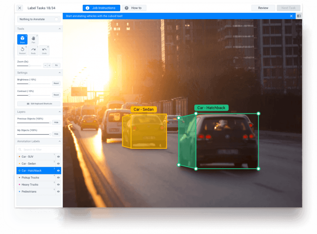Open the How to tab

134,8
